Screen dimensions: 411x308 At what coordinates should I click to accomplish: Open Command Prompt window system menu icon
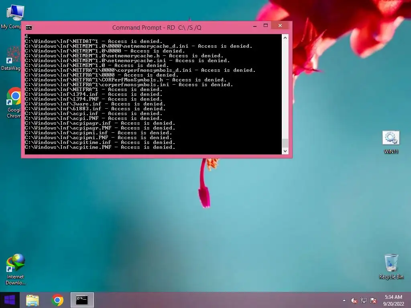(x=29, y=28)
